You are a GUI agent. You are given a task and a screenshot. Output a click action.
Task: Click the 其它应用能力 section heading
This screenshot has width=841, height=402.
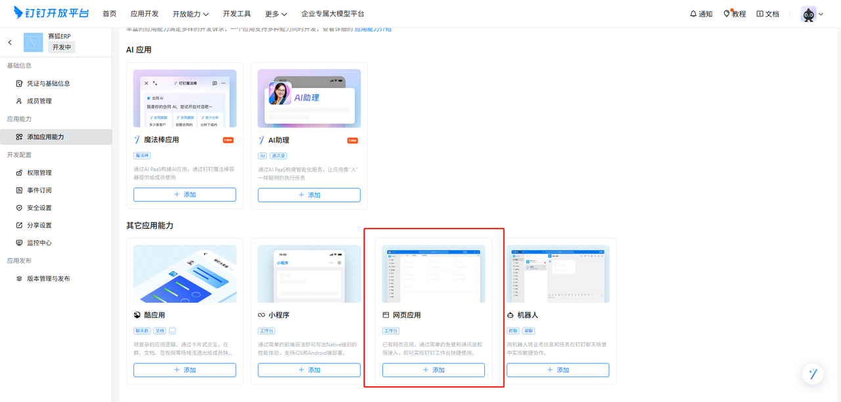click(x=150, y=225)
